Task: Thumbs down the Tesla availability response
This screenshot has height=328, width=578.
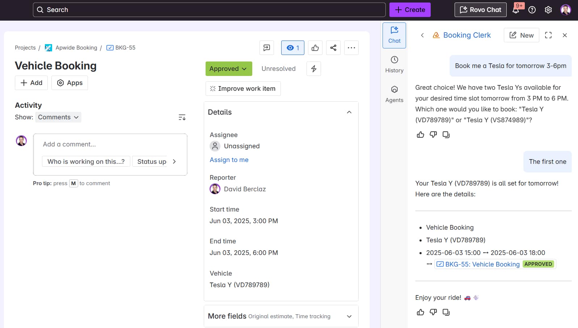Action: 433,135
